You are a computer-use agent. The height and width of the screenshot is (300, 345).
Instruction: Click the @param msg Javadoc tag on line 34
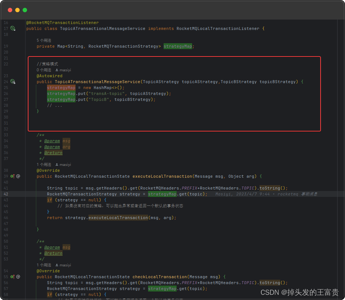(57, 141)
